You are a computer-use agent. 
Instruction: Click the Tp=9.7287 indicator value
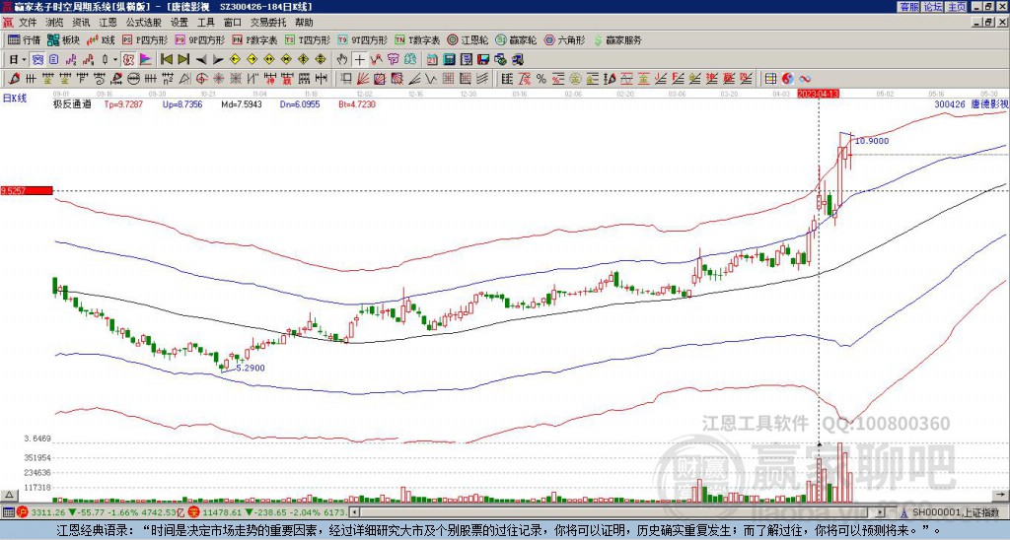123,103
